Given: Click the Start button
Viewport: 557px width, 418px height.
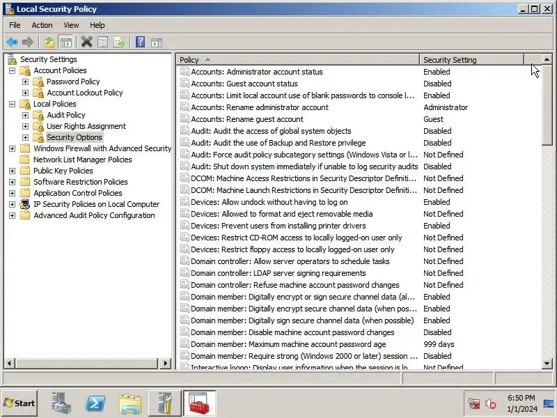Looking at the screenshot, I should click(19, 403).
